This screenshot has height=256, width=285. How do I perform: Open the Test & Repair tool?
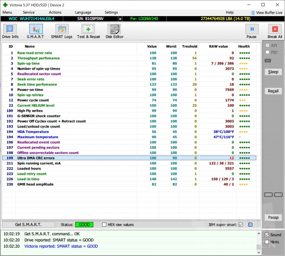click(x=89, y=31)
